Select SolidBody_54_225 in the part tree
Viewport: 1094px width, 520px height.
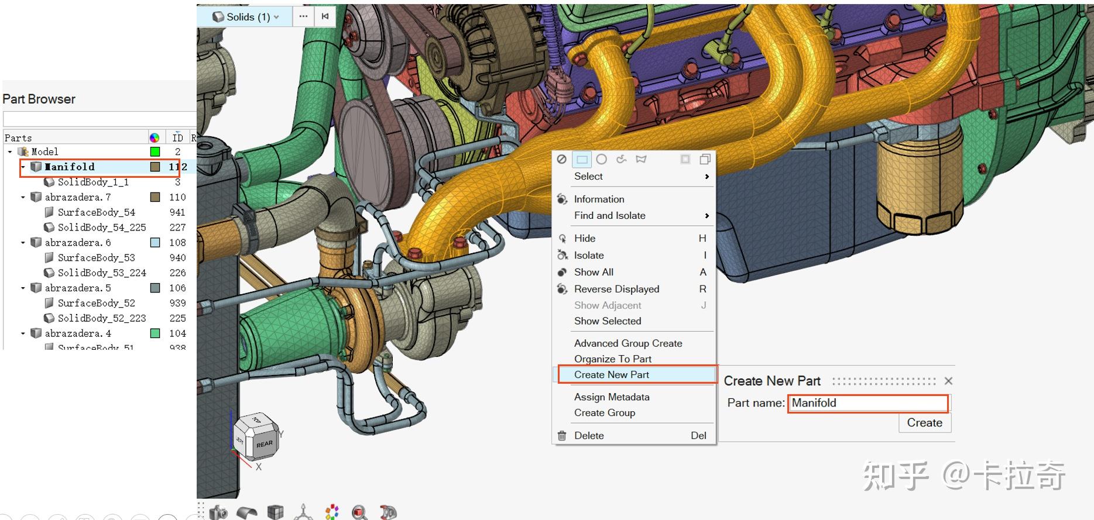[102, 228]
